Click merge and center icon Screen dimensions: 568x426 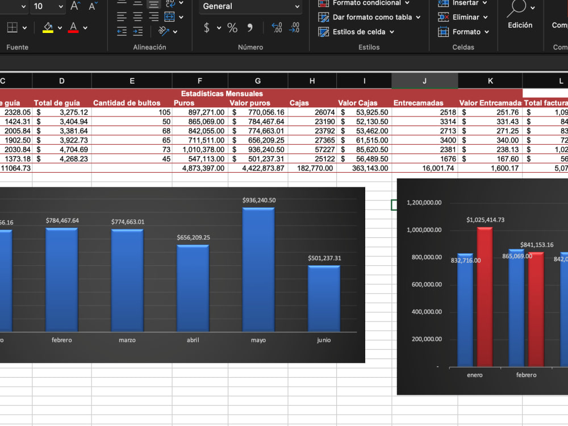point(169,16)
